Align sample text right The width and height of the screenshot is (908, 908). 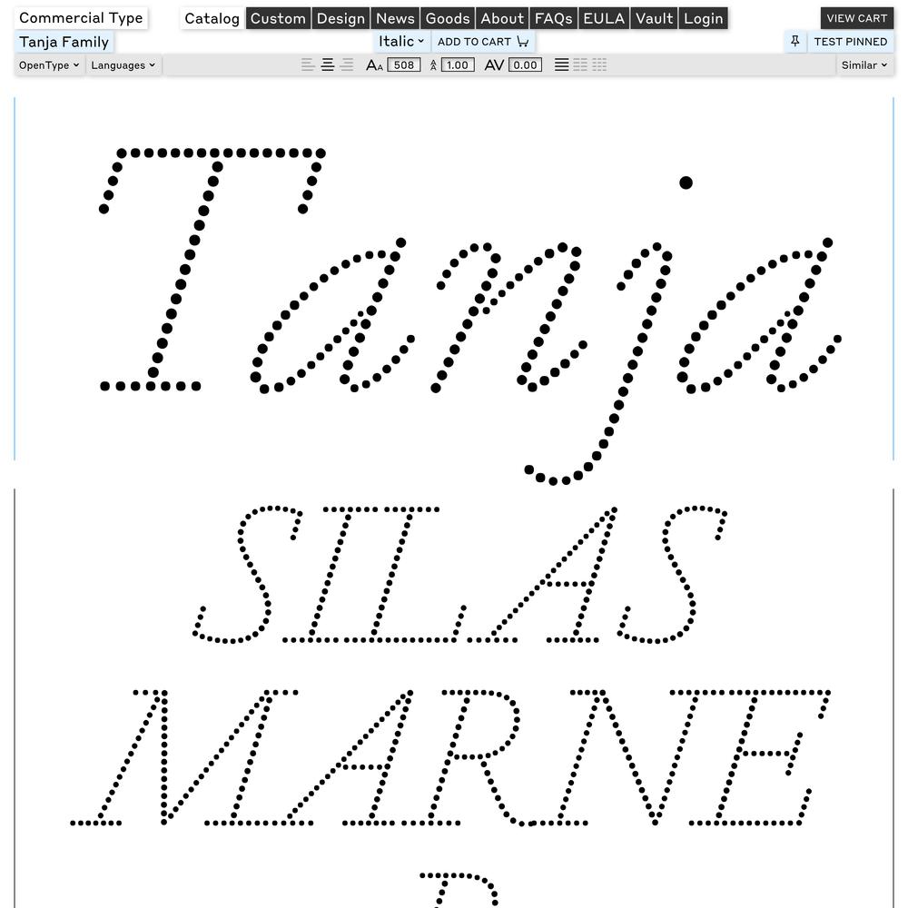(346, 64)
